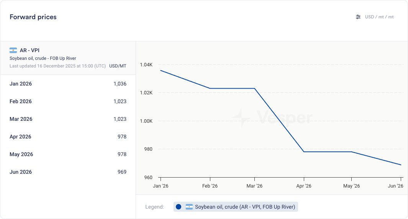
Task: Click the Jan '26 x-axis marker
Action: click(x=161, y=186)
